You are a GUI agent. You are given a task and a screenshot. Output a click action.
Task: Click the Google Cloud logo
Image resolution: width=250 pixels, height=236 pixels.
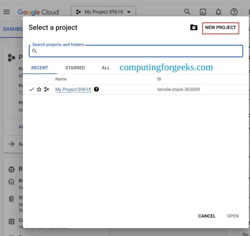[x=38, y=12]
